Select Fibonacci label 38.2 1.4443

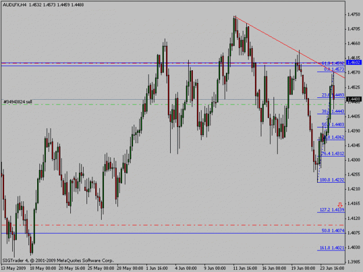(x=333, y=111)
